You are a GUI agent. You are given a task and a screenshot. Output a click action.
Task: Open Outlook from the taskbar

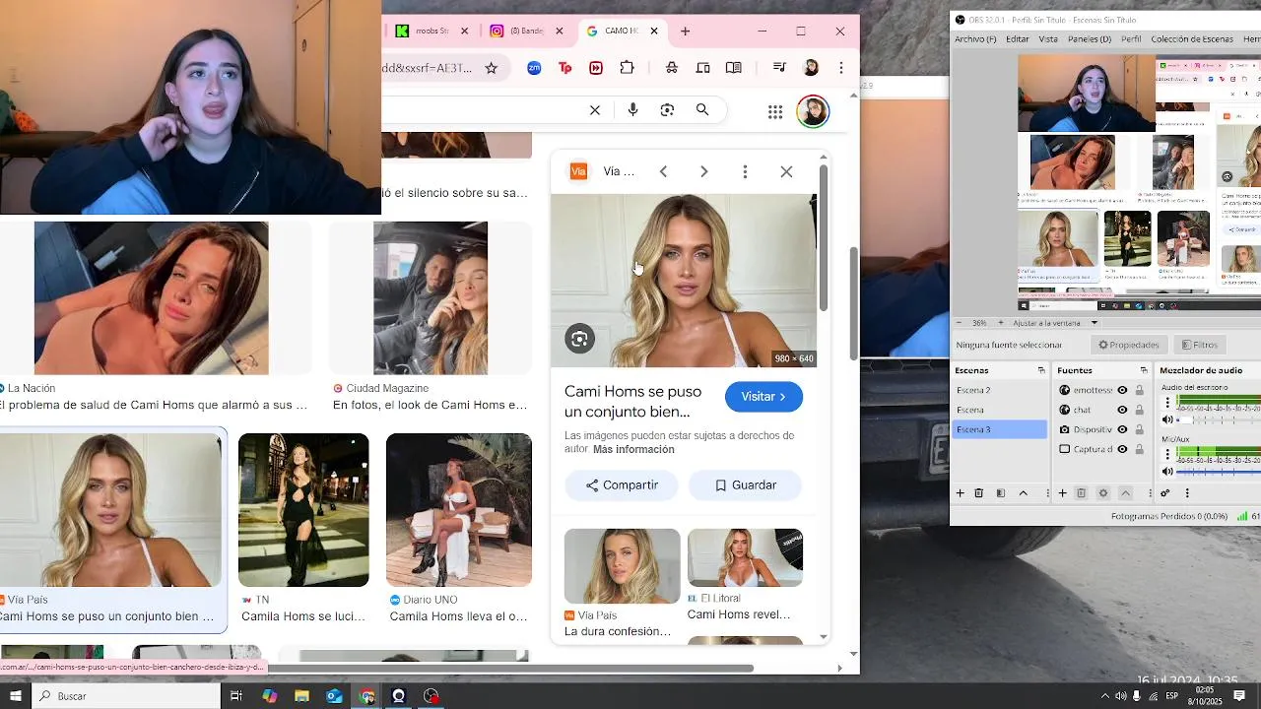(x=334, y=696)
